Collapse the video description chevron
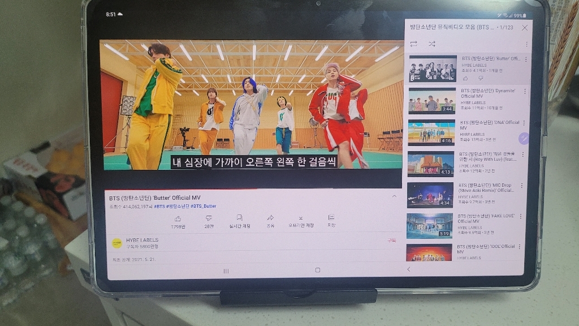Viewport: 579px width, 326px height. 394,196
